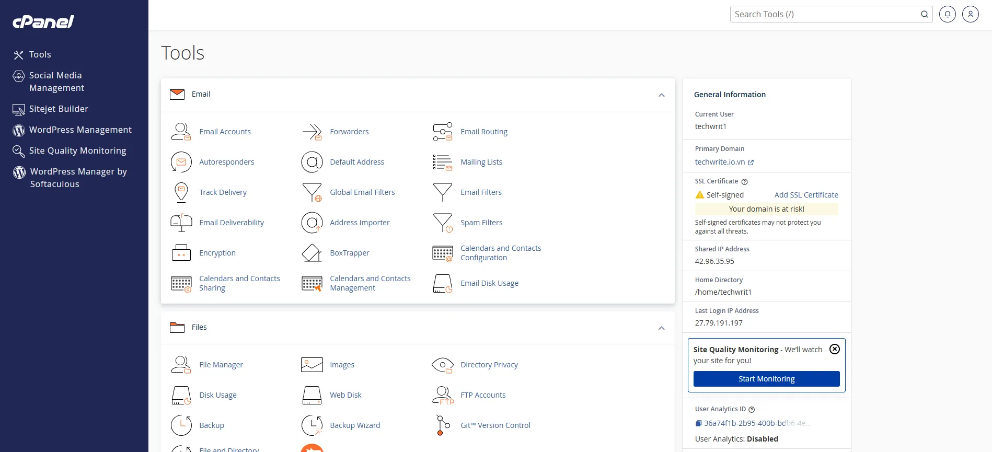Open the user account icon
The image size is (992, 452).
(x=970, y=14)
